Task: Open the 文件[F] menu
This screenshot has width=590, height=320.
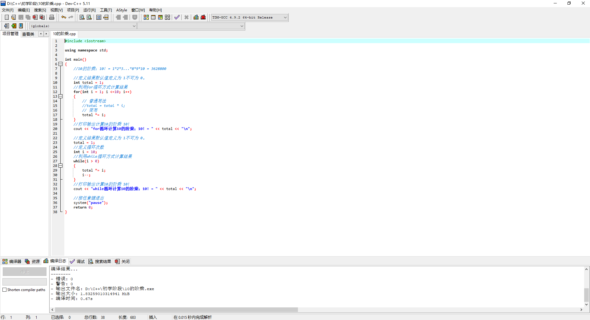Action: pyautogui.click(x=8, y=10)
